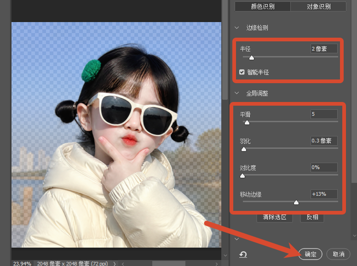
Task: Toggle the 智能半径 checkbox
Action: pyautogui.click(x=242, y=72)
